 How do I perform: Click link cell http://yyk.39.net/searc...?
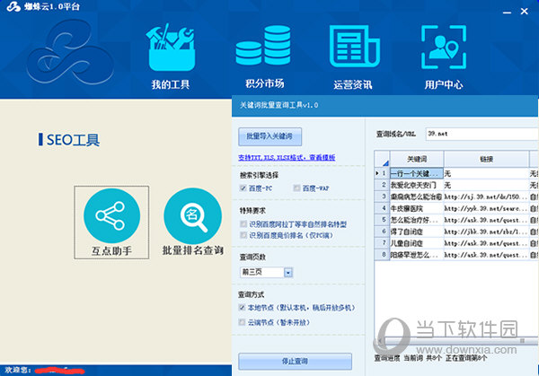(x=486, y=208)
